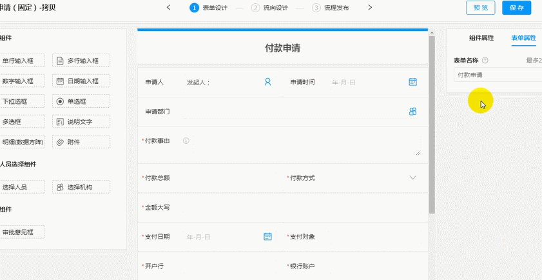Open person picker icon beside 申请人
Screen dimensions: 542x280
tap(267, 82)
